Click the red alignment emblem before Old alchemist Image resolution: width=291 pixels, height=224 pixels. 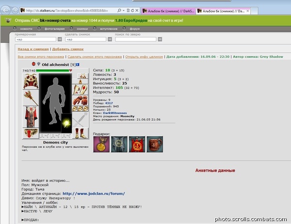click(x=33, y=64)
